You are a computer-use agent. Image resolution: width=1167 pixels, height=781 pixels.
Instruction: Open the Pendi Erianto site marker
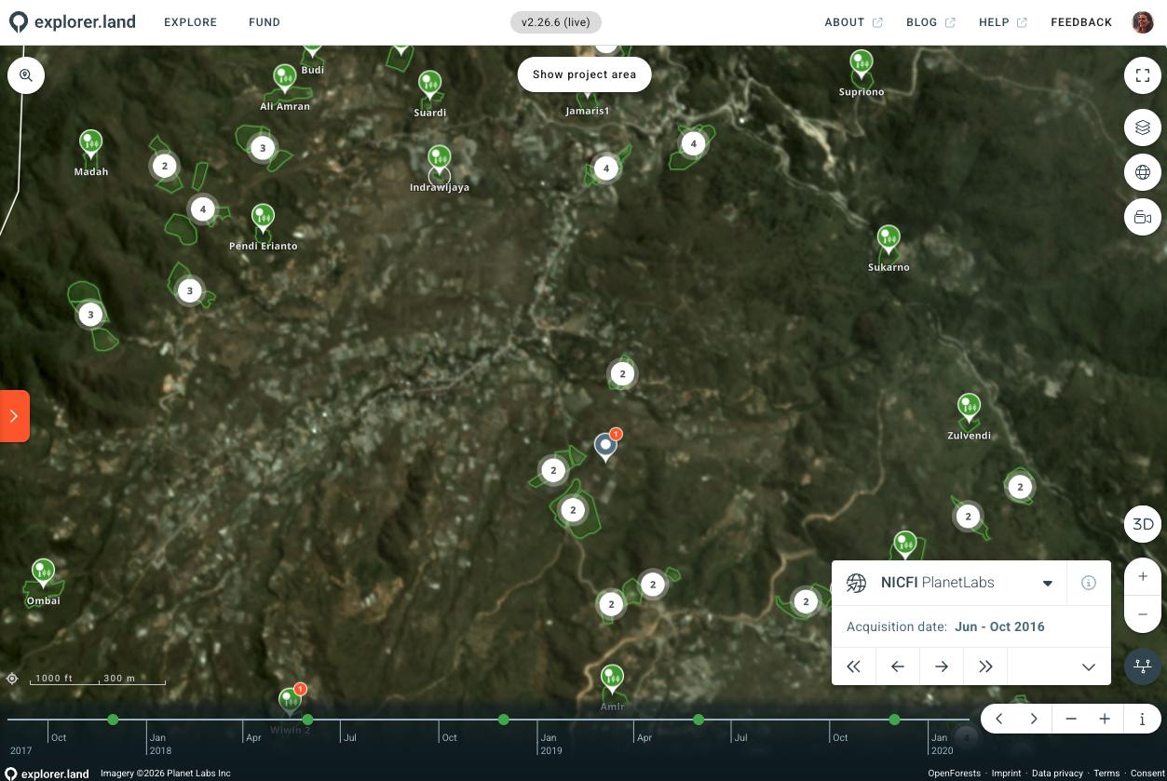coord(264,218)
